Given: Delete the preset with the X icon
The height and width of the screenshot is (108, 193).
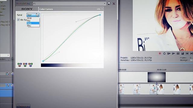Looking at the screenshot, I should click(x=114, y=4).
